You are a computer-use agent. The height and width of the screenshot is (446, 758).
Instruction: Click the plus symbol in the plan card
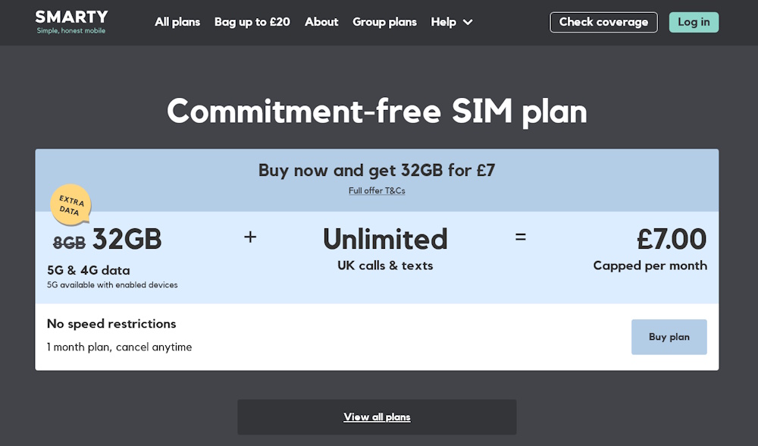250,237
